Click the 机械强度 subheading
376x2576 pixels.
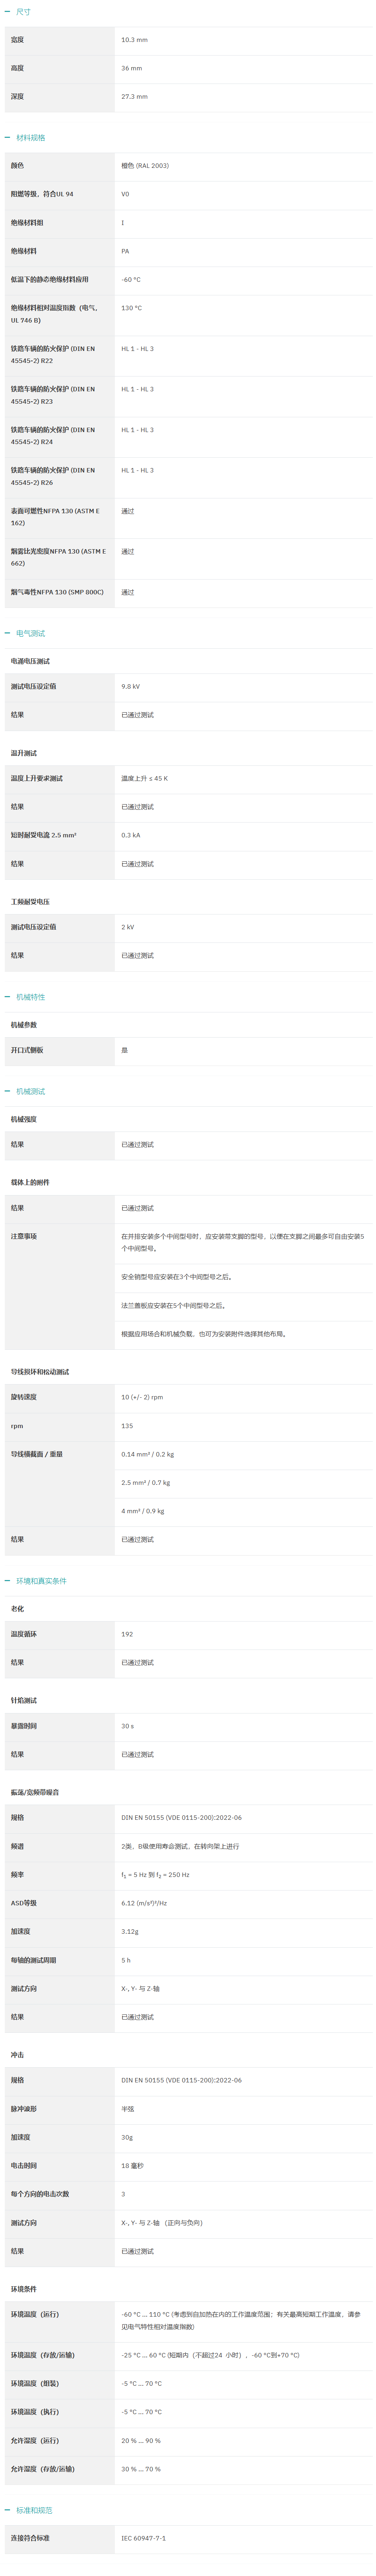(x=24, y=1119)
